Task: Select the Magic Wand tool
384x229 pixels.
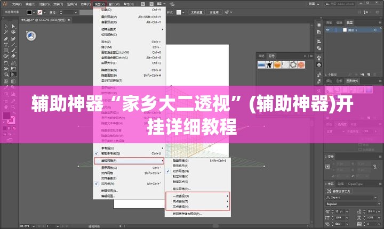Action: click(6, 32)
